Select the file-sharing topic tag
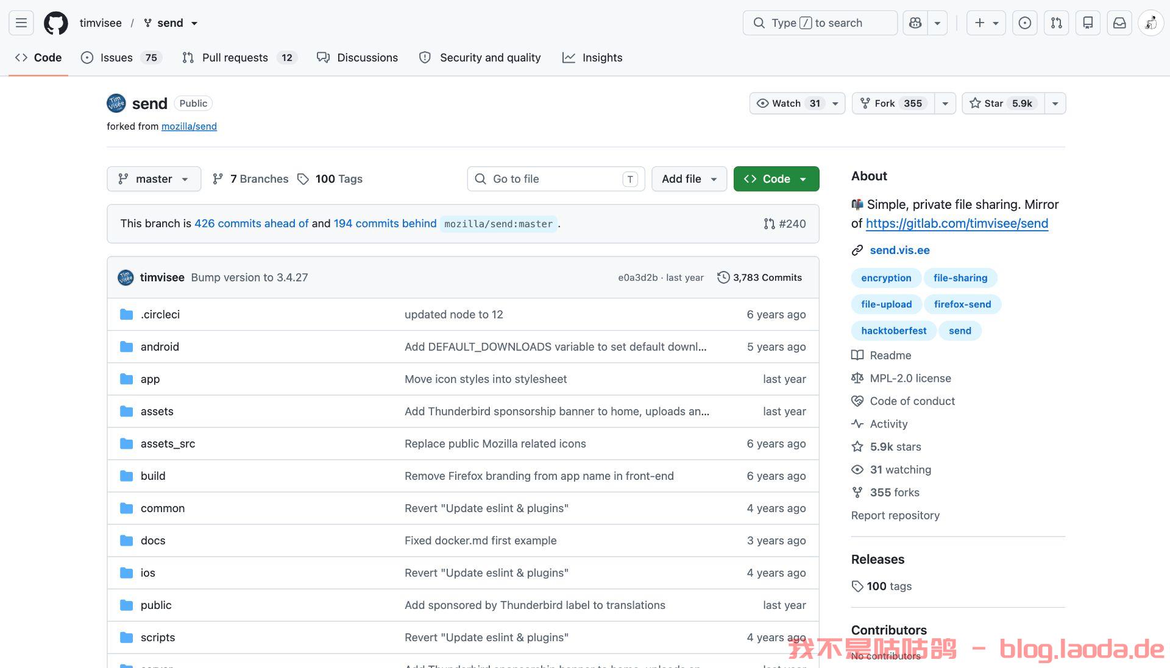Screen dimensions: 1170x668 [x=960, y=278]
